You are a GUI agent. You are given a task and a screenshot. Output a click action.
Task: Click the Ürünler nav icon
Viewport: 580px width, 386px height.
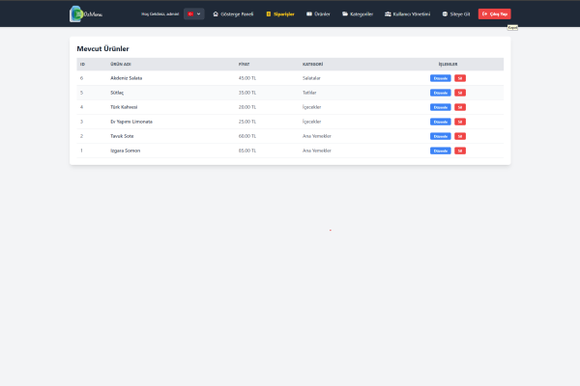(x=309, y=14)
